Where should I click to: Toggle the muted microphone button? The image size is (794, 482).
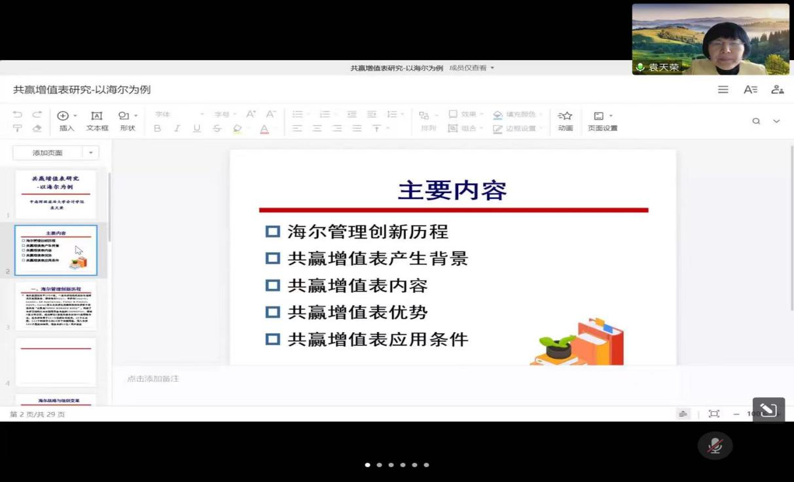(x=714, y=446)
